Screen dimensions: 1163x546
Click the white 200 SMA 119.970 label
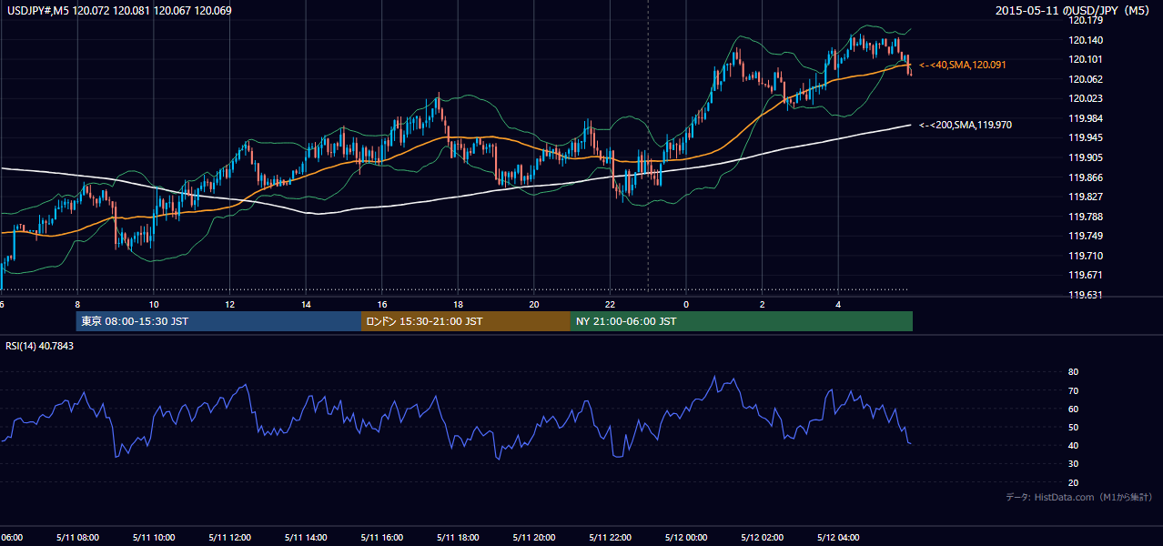[966, 125]
